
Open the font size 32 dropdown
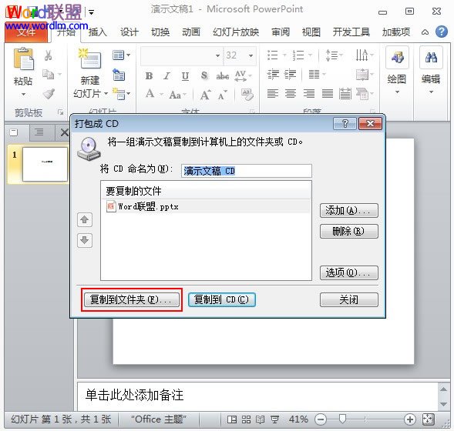(251, 55)
